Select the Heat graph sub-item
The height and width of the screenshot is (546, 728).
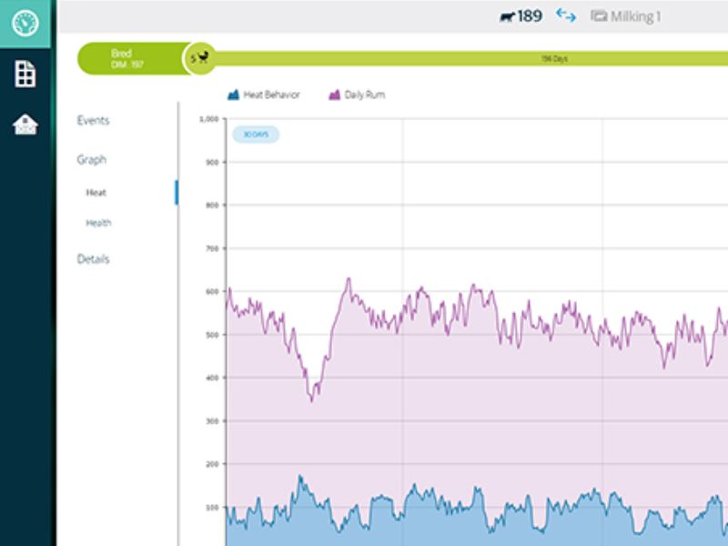pyautogui.click(x=96, y=193)
